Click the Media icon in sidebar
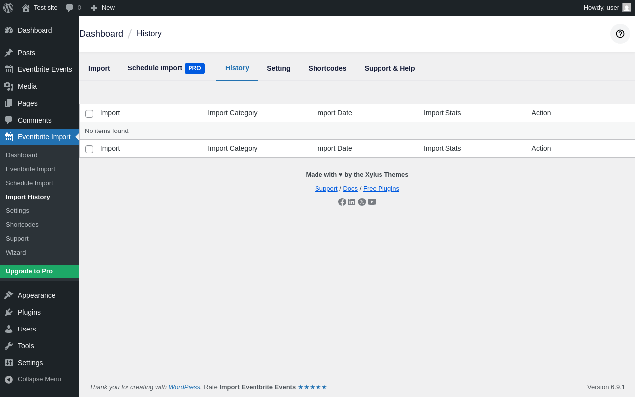Image resolution: width=635 pixels, height=397 pixels. [x=9, y=86]
